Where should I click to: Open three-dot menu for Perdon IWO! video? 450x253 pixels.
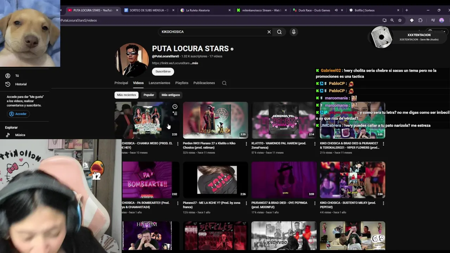246,144
